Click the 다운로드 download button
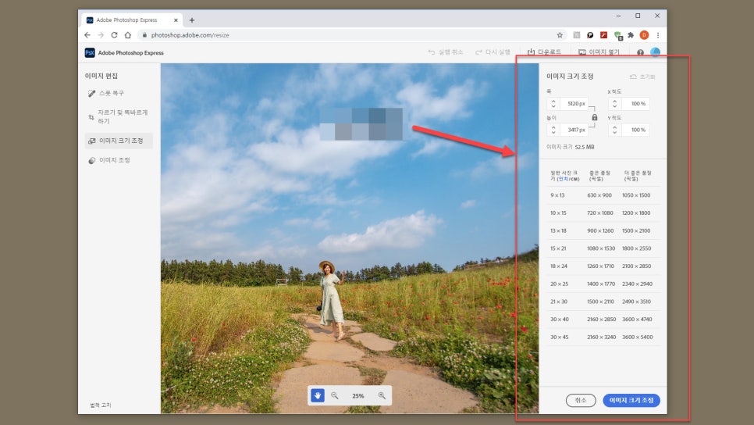This screenshot has width=754, height=425. tap(545, 52)
